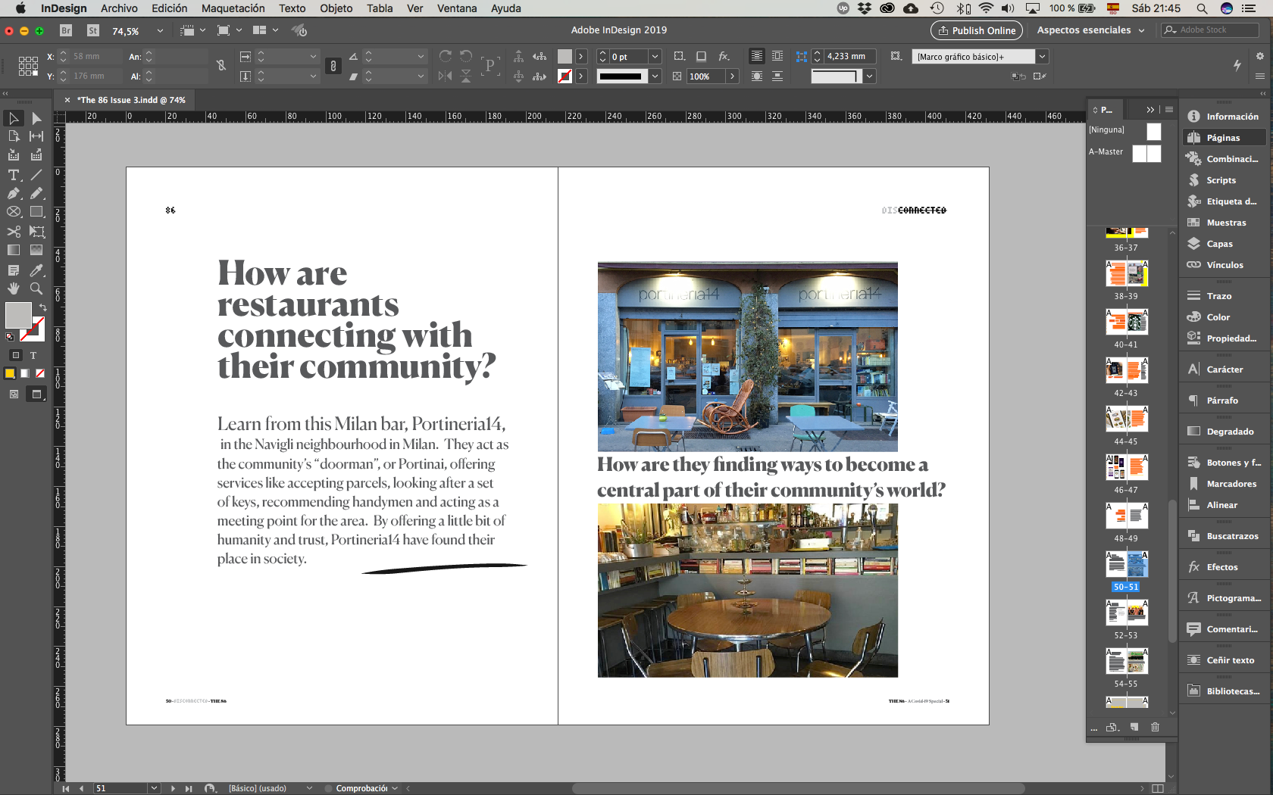Toggle formatting affects text button

(33, 355)
